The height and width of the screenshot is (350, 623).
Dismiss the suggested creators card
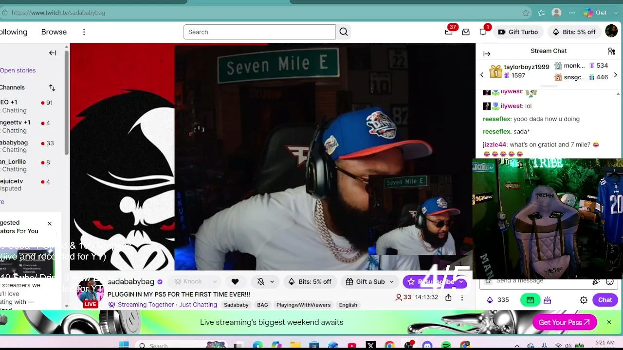pos(49,224)
